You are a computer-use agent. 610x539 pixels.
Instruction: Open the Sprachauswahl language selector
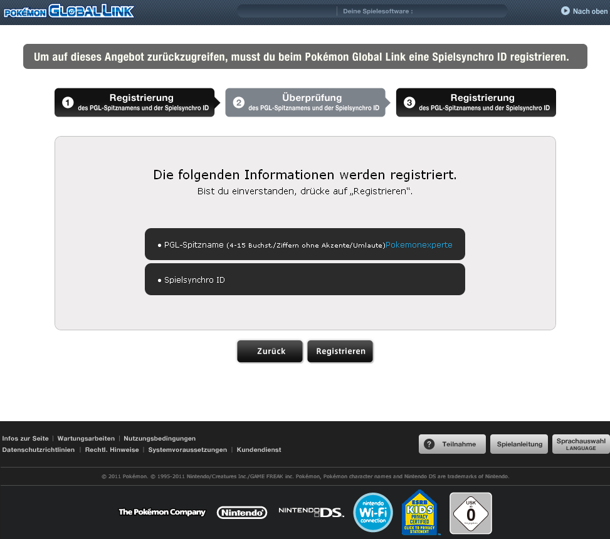tap(581, 444)
